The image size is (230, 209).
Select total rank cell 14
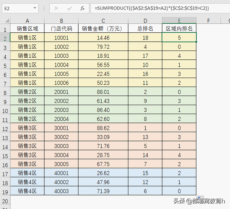click(x=145, y=155)
